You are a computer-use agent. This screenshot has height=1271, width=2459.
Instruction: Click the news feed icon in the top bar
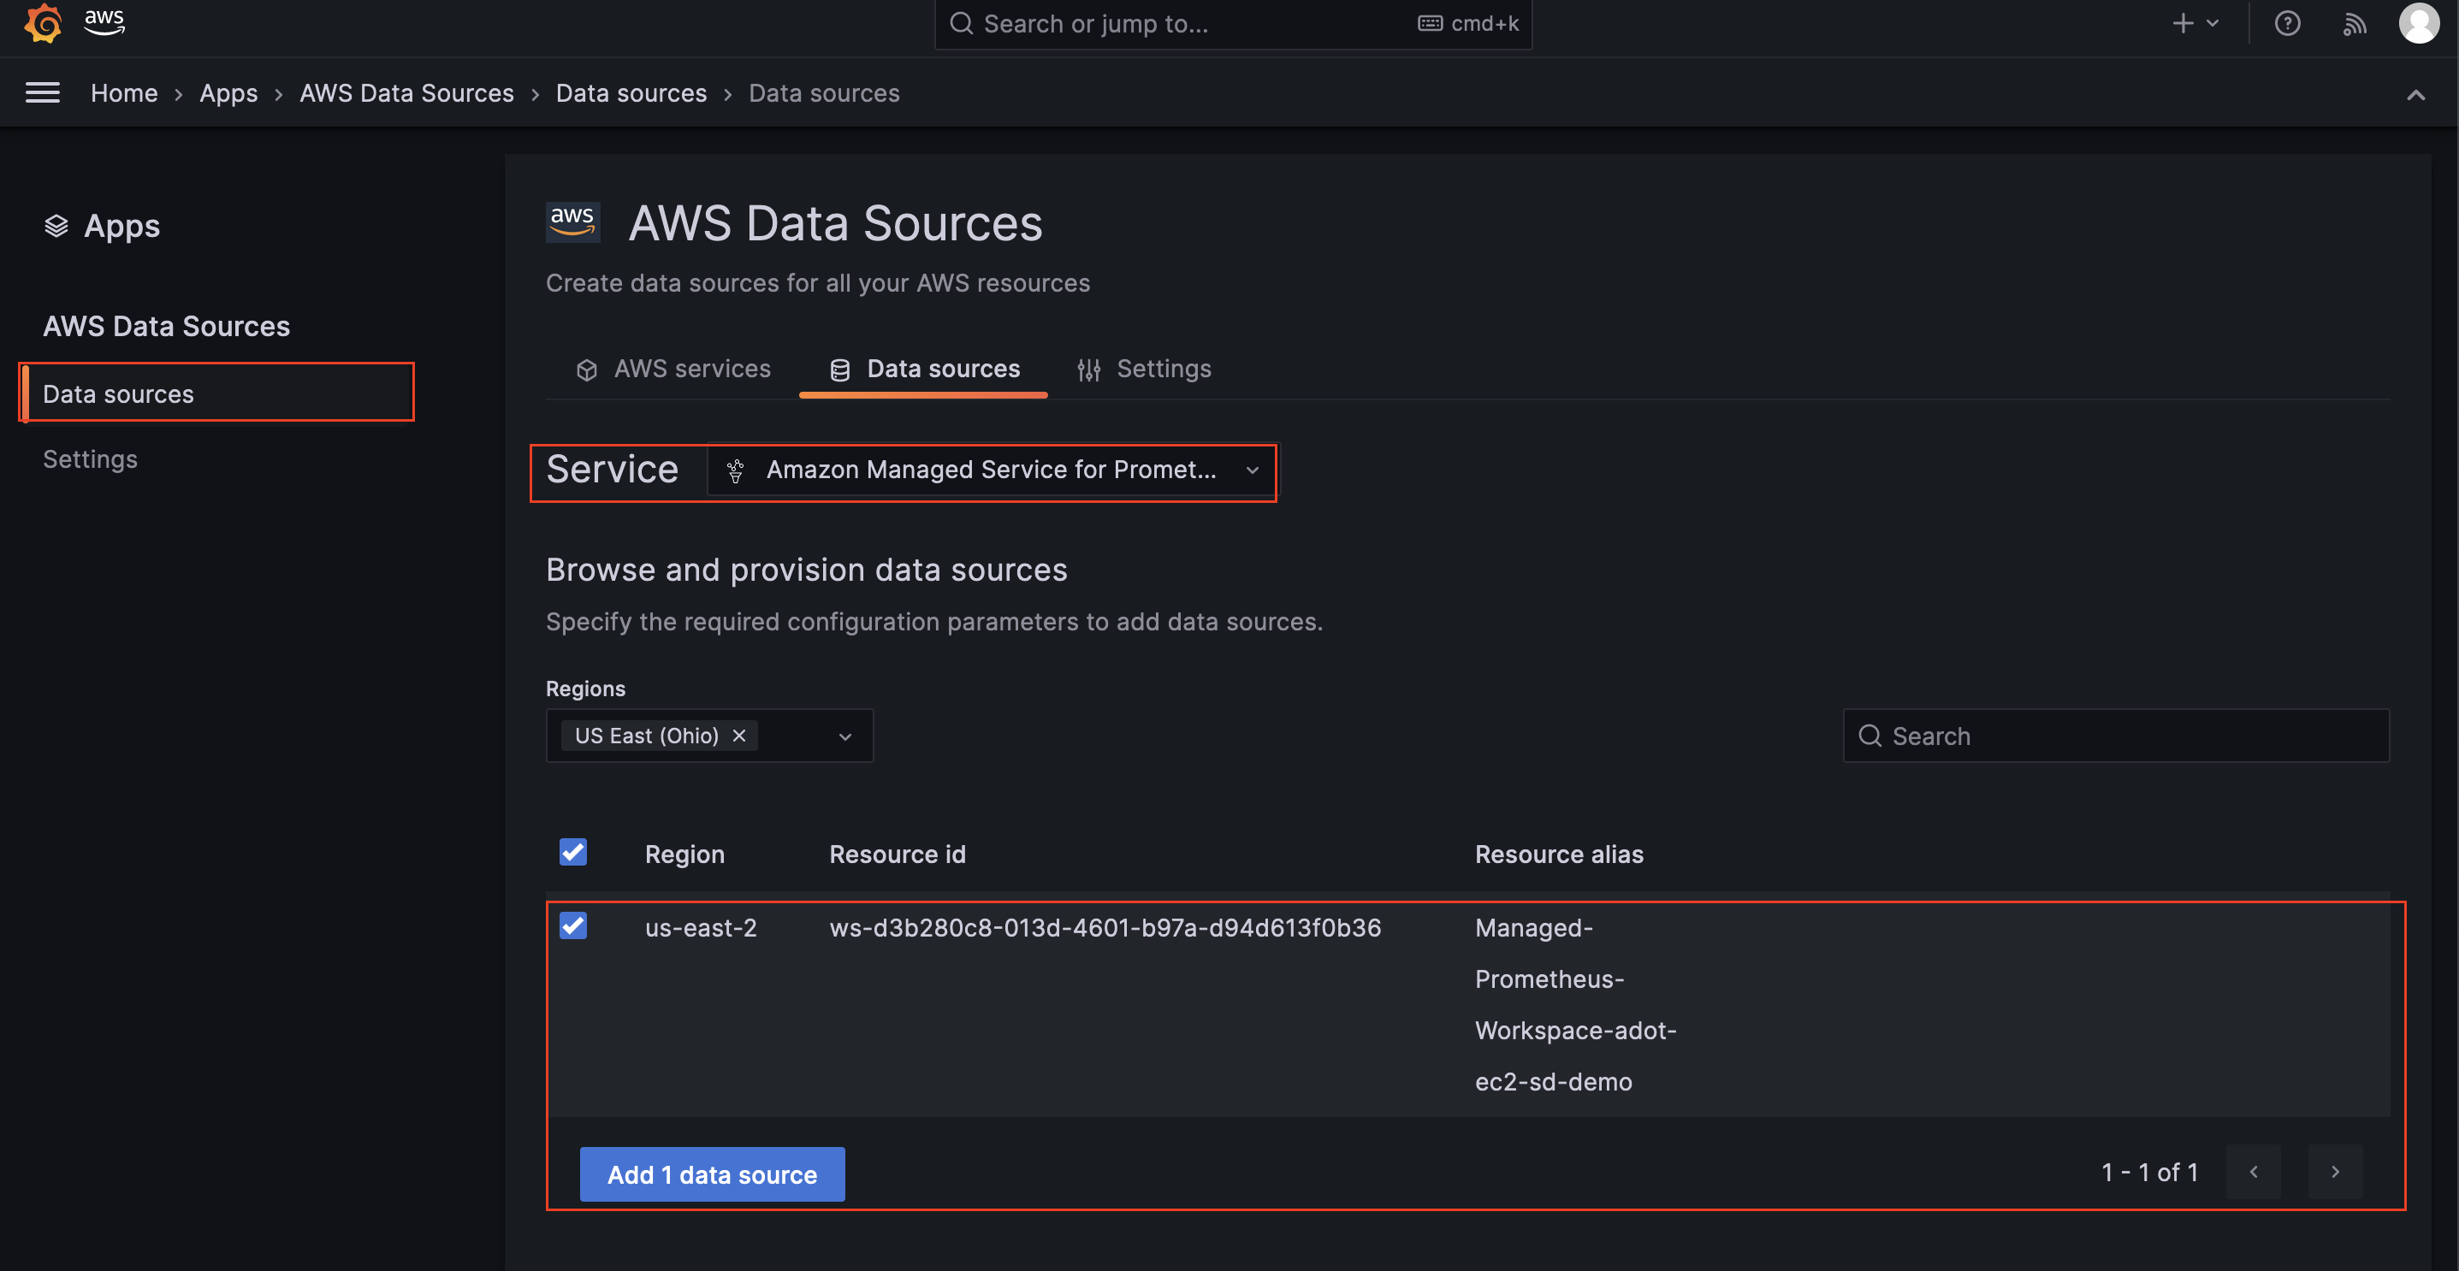tap(2354, 23)
